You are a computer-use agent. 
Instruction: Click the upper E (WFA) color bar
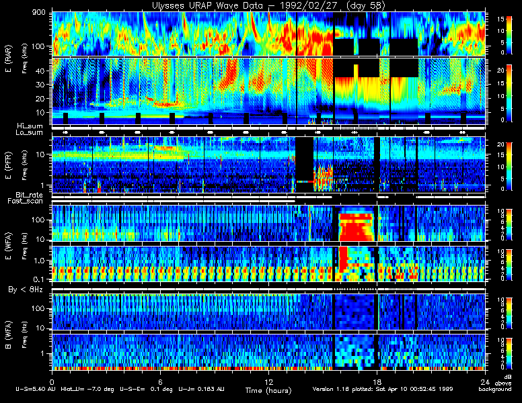tap(509, 224)
